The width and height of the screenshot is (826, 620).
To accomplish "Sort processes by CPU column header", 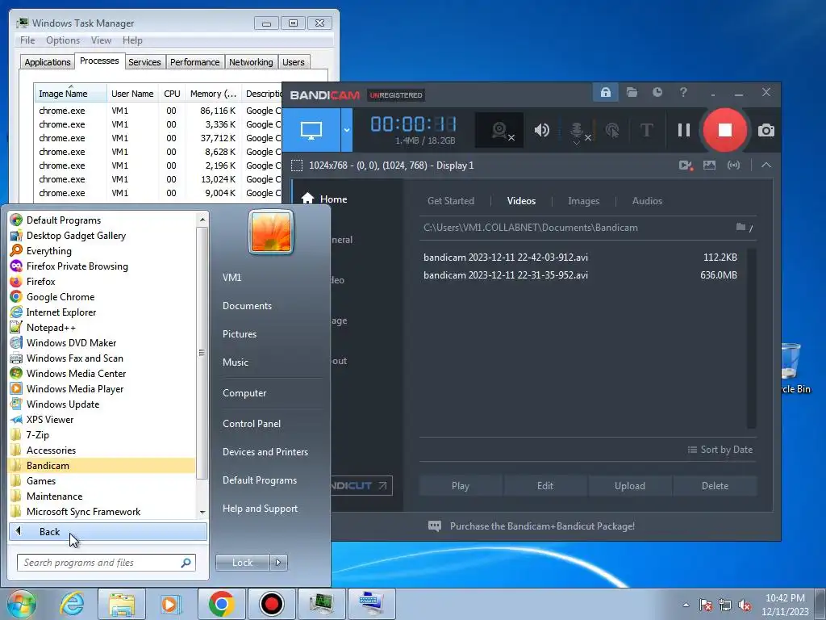I will click(x=172, y=94).
